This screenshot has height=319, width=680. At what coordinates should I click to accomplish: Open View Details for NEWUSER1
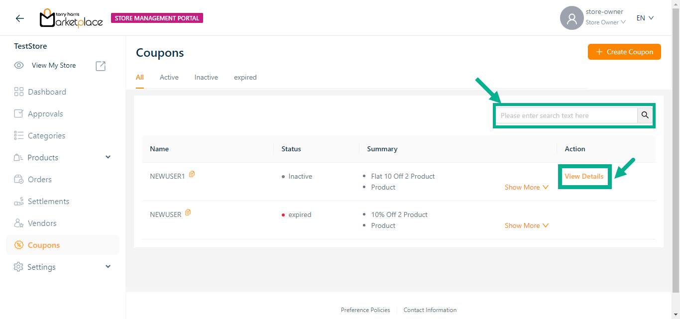584,176
